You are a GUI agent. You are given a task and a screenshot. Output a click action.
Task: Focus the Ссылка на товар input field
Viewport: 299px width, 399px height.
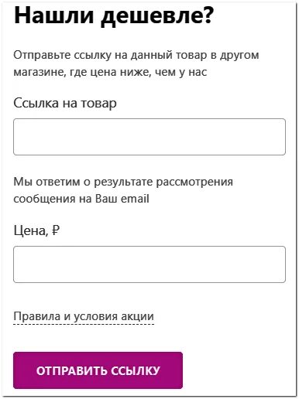coord(149,137)
